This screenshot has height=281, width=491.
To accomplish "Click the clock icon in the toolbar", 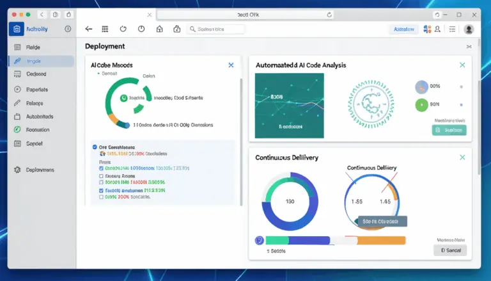I will [x=141, y=29].
